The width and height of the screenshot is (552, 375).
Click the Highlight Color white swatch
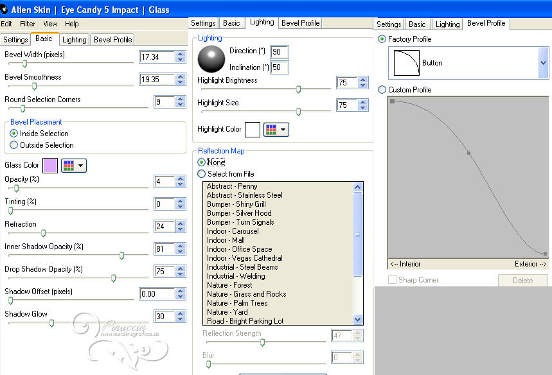click(253, 130)
